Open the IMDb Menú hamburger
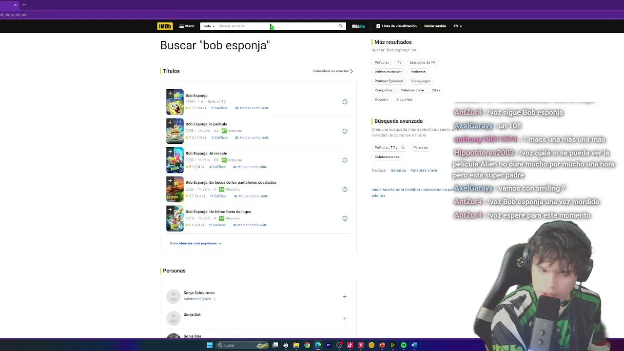The height and width of the screenshot is (351, 624). click(x=187, y=26)
